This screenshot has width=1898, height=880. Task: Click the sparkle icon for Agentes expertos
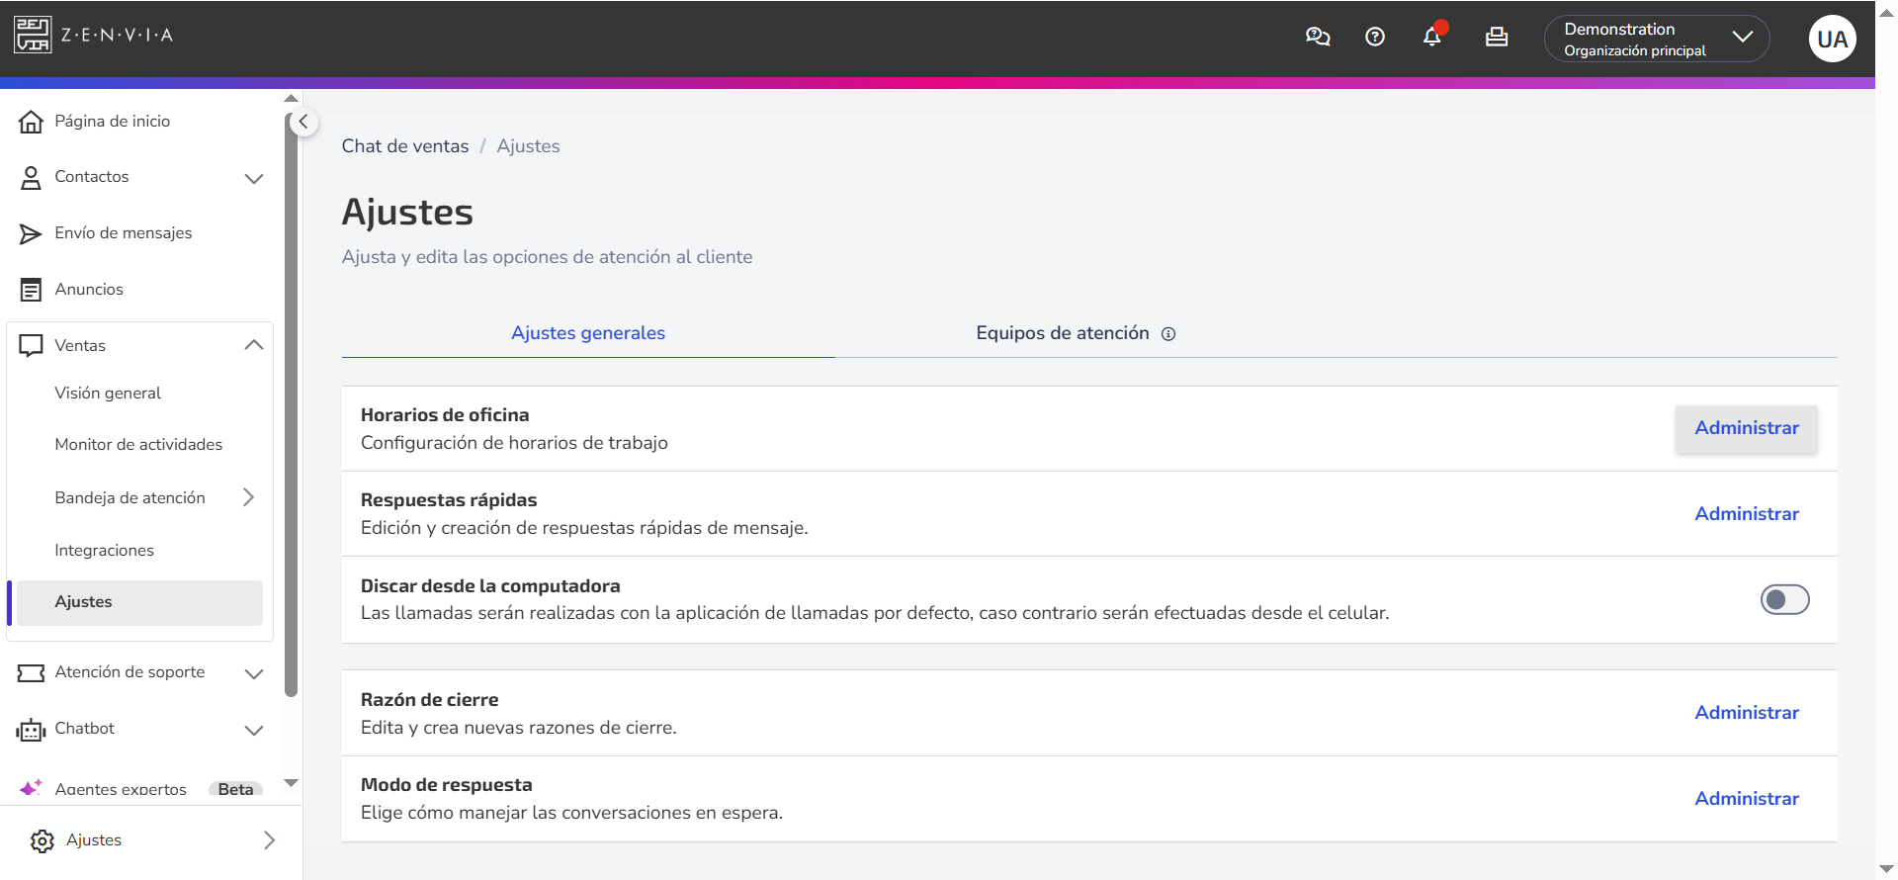pos(32,788)
